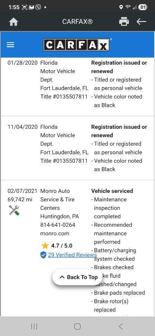155x336 pixels.
Task: Tap the gold star rating icon
Action: coord(45,246)
